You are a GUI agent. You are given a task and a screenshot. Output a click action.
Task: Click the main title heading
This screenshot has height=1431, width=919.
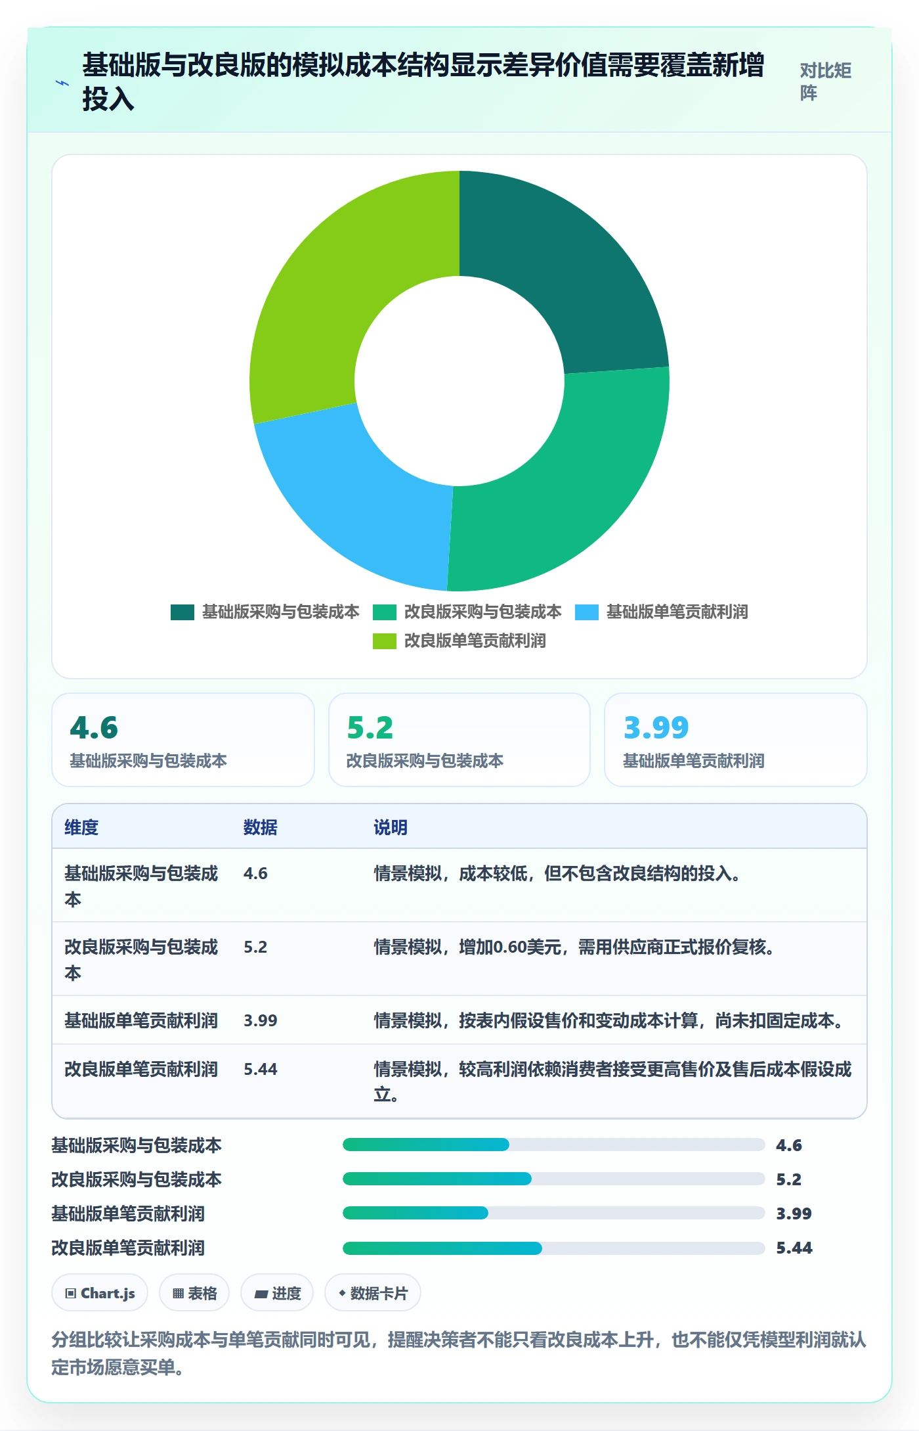(x=423, y=82)
